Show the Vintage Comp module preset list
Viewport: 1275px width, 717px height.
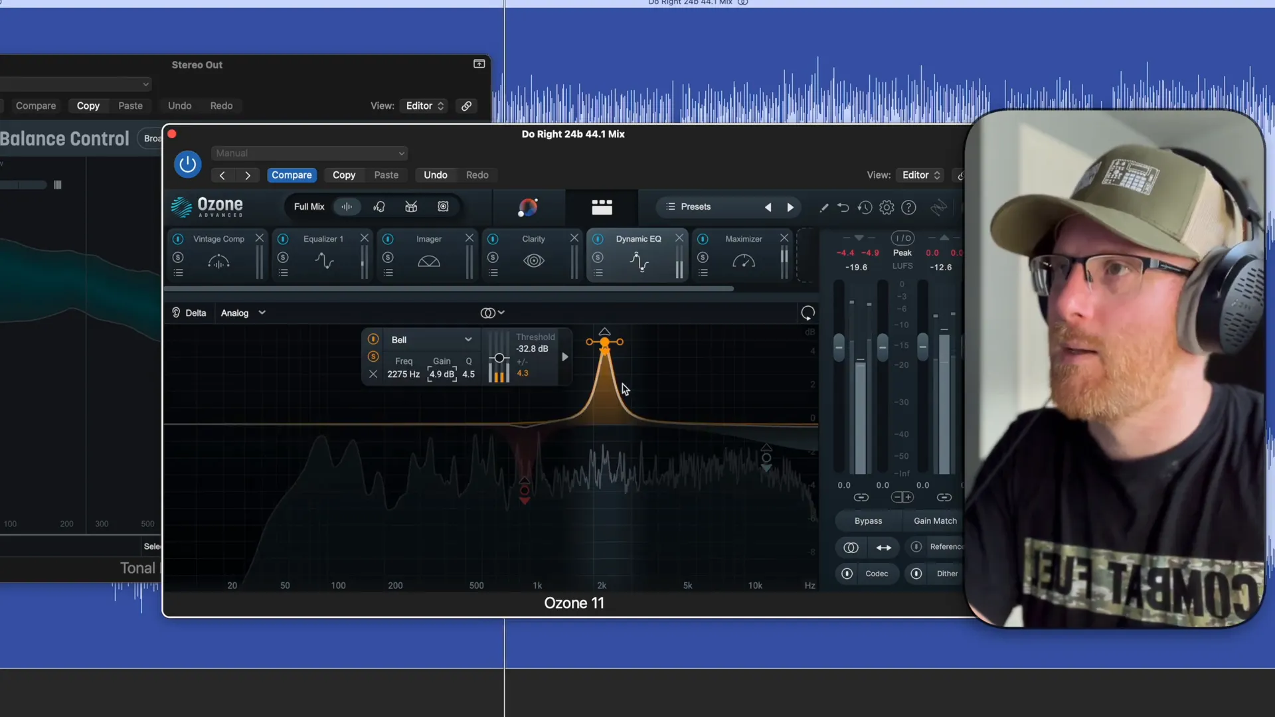pyautogui.click(x=178, y=273)
